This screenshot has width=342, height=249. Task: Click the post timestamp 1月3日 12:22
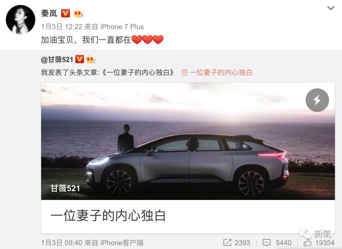pos(62,27)
